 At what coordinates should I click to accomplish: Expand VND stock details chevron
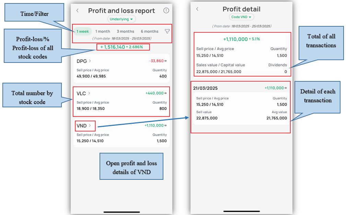[90, 125]
